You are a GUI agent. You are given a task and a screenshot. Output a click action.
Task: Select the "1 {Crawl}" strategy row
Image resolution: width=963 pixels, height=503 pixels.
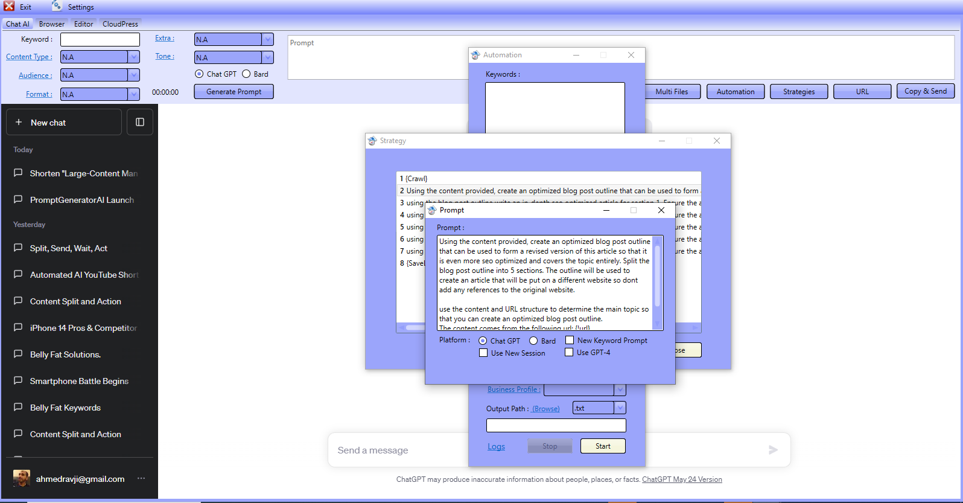[x=548, y=179]
